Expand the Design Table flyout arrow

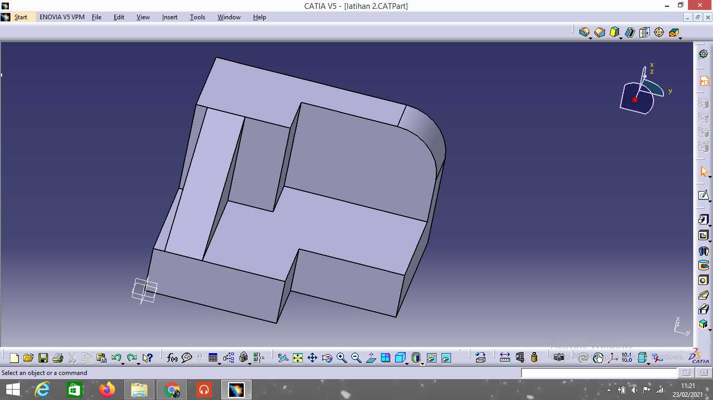pos(220,363)
